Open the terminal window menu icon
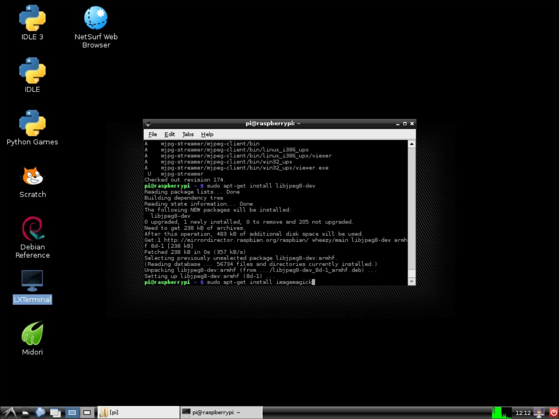The height and width of the screenshot is (419, 559). [148, 123]
